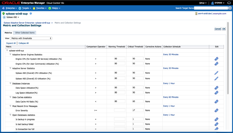233x133 pixels.
Task: Edit Is backup in progress metric
Action: [x=216, y=119]
